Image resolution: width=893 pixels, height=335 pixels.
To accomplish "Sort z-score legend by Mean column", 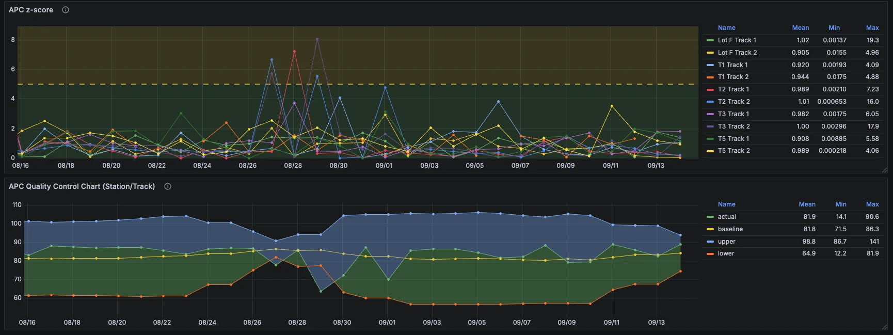I will 800,28.
